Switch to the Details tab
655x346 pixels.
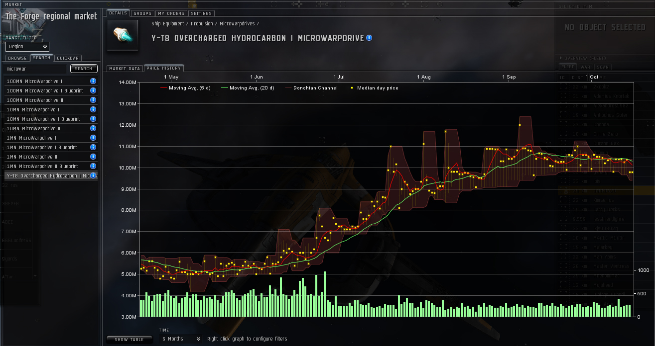pos(118,13)
